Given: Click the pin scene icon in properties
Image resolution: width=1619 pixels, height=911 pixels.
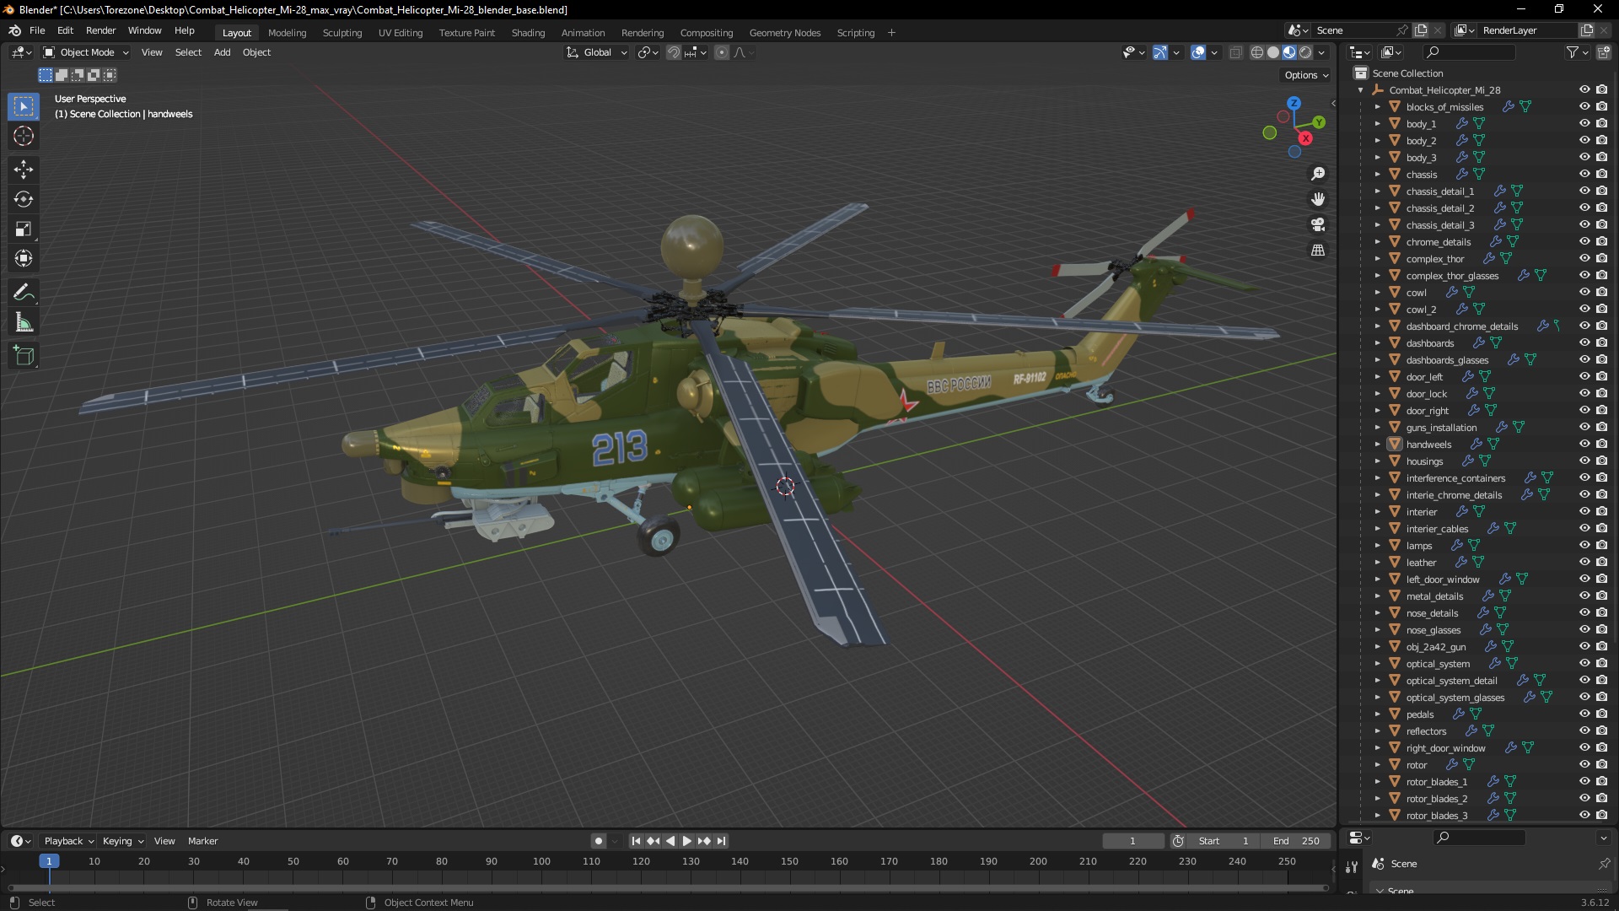Looking at the screenshot, I should point(1604,864).
